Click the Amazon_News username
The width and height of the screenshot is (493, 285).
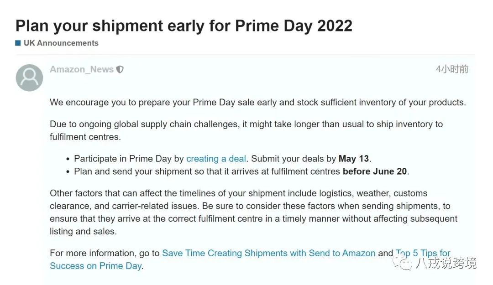coord(81,69)
